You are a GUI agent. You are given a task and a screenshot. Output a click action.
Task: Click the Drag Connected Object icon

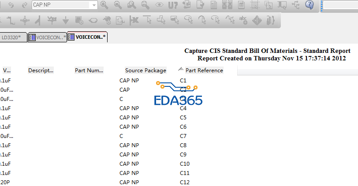[282, 5]
